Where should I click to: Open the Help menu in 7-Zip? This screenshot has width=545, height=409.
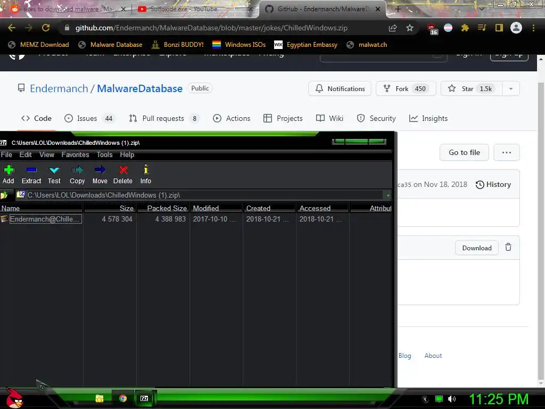point(127,155)
